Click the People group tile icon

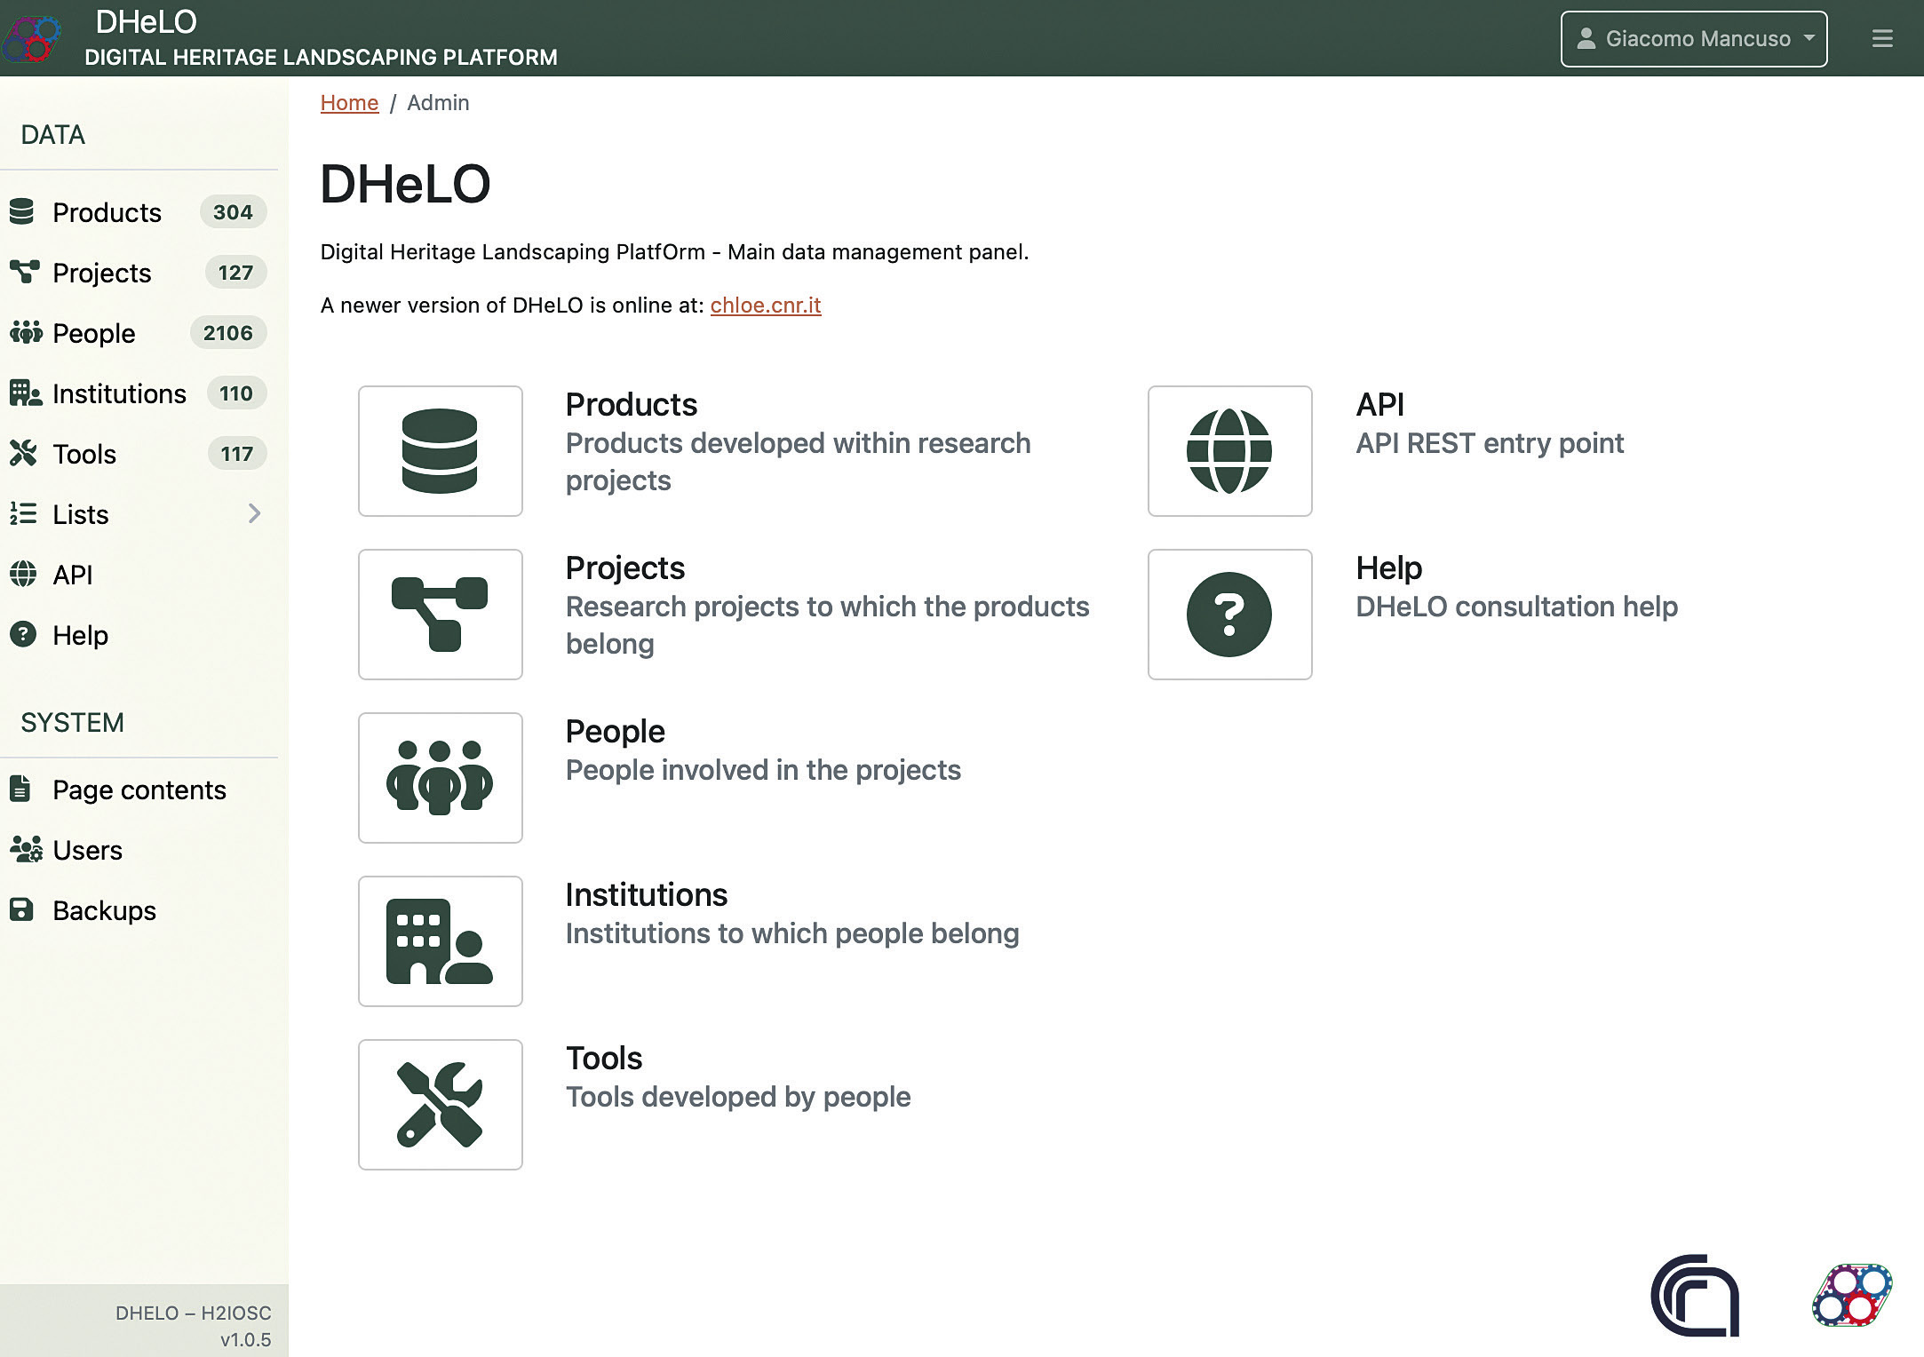[440, 778]
